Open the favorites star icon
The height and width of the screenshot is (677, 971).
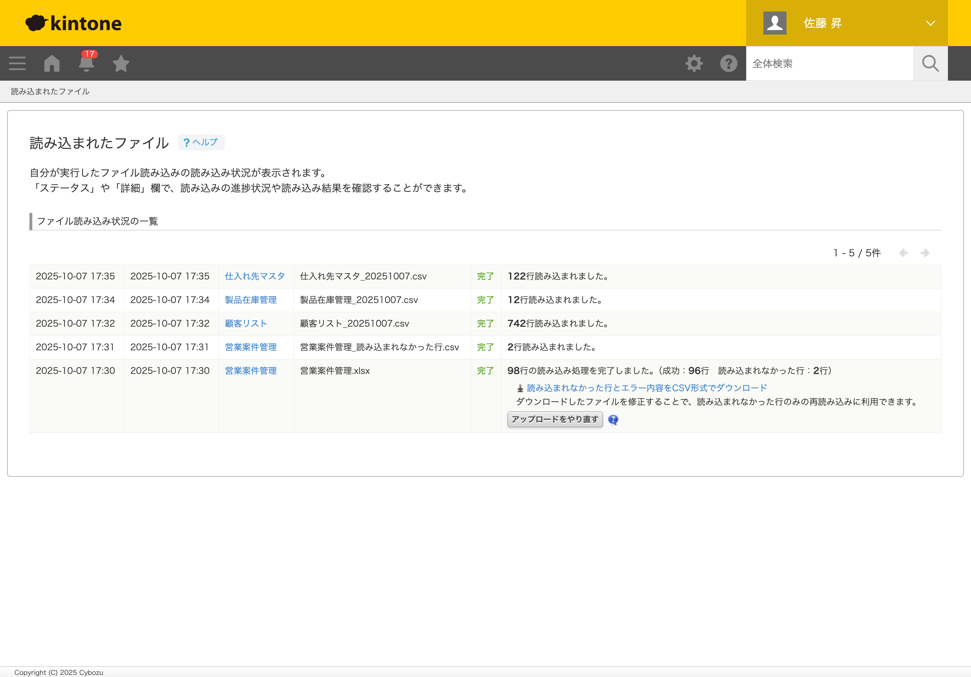tap(121, 63)
